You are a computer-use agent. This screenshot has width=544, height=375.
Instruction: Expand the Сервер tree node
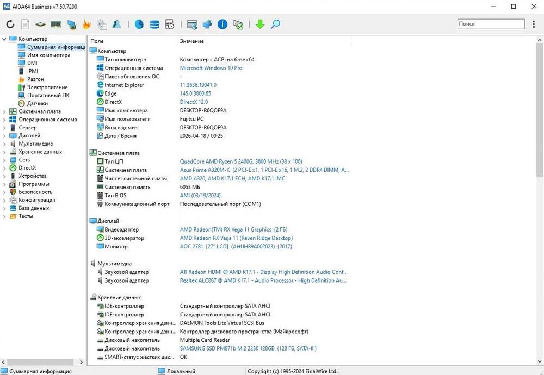[x=4, y=128]
